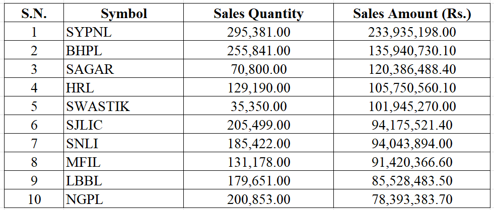Click the Sales Quantity column header
The image size is (494, 210).
(258, 14)
